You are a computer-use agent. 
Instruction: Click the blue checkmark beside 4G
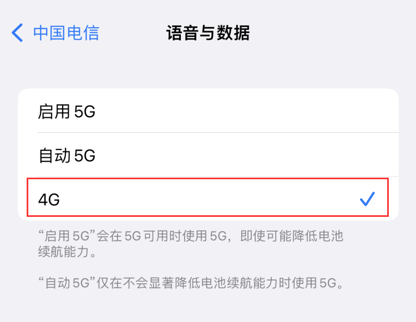click(x=367, y=199)
